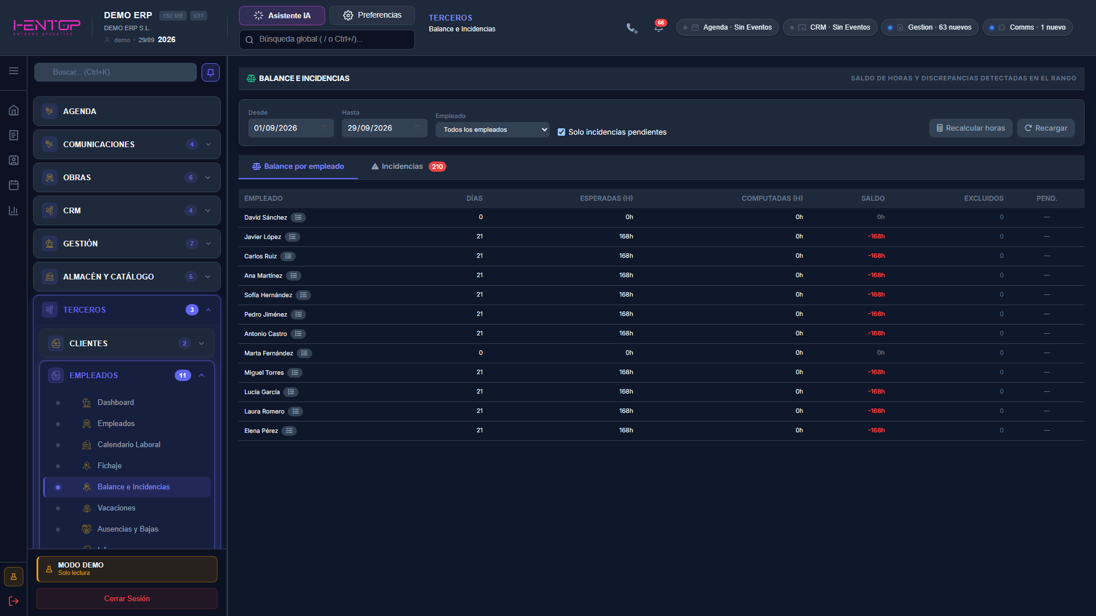Click the notifications bell with 66 badge
Image resolution: width=1096 pixels, height=616 pixels.
tap(659, 27)
